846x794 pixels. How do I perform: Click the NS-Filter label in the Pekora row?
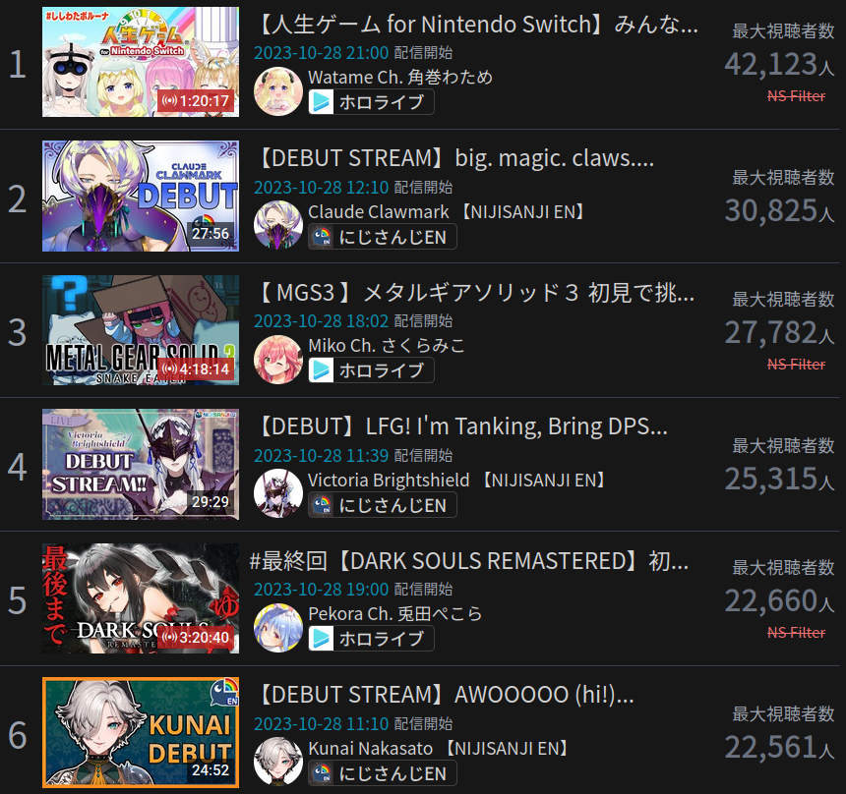click(x=797, y=632)
